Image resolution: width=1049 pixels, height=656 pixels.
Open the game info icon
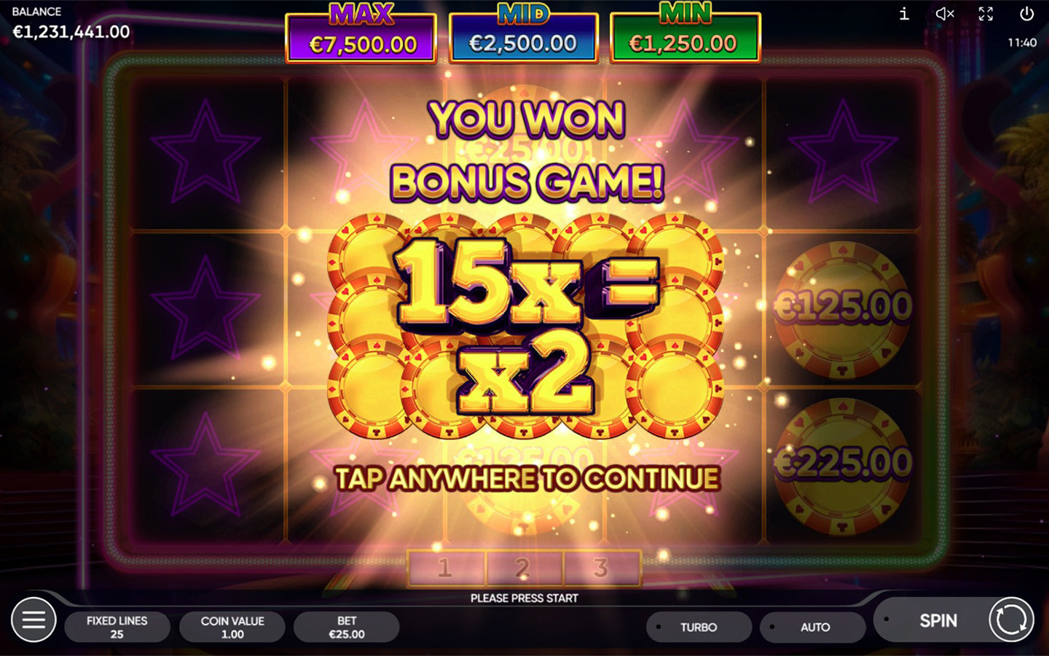(x=904, y=14)
